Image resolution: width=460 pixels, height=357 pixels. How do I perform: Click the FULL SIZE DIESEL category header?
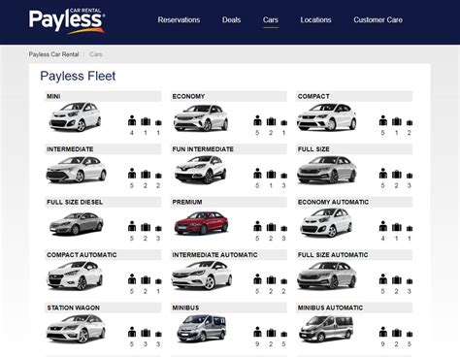103,202
